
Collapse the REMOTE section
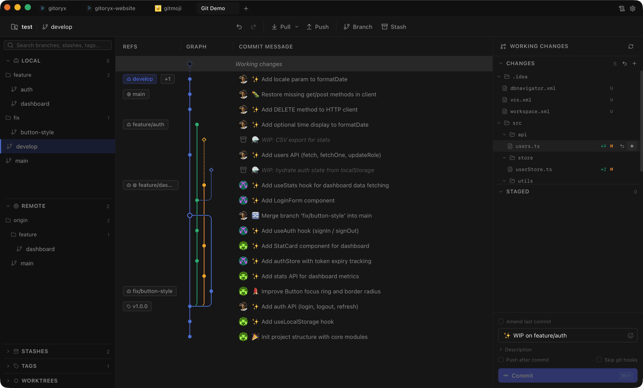tap(8, 206)
